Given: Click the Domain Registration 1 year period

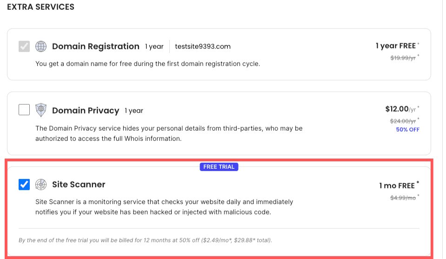Looking at the screenshot, I should pos(154,46).
